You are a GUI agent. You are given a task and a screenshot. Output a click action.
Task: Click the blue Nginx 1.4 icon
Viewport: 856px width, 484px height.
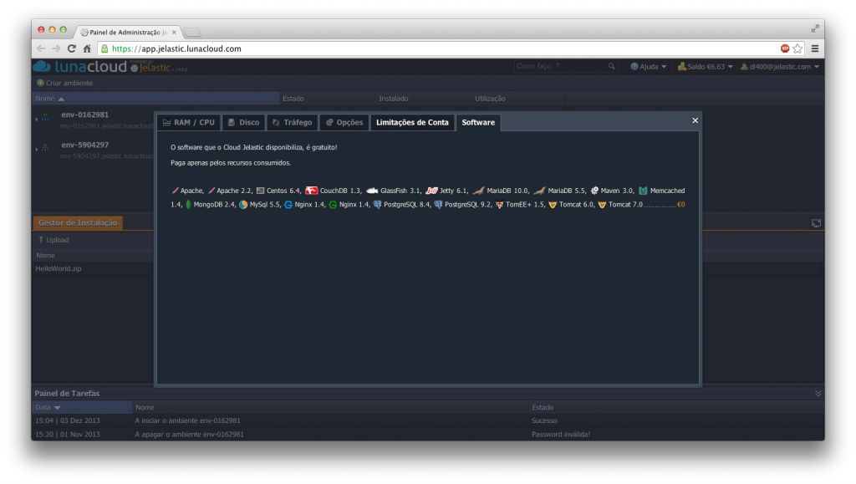(288, 205)
